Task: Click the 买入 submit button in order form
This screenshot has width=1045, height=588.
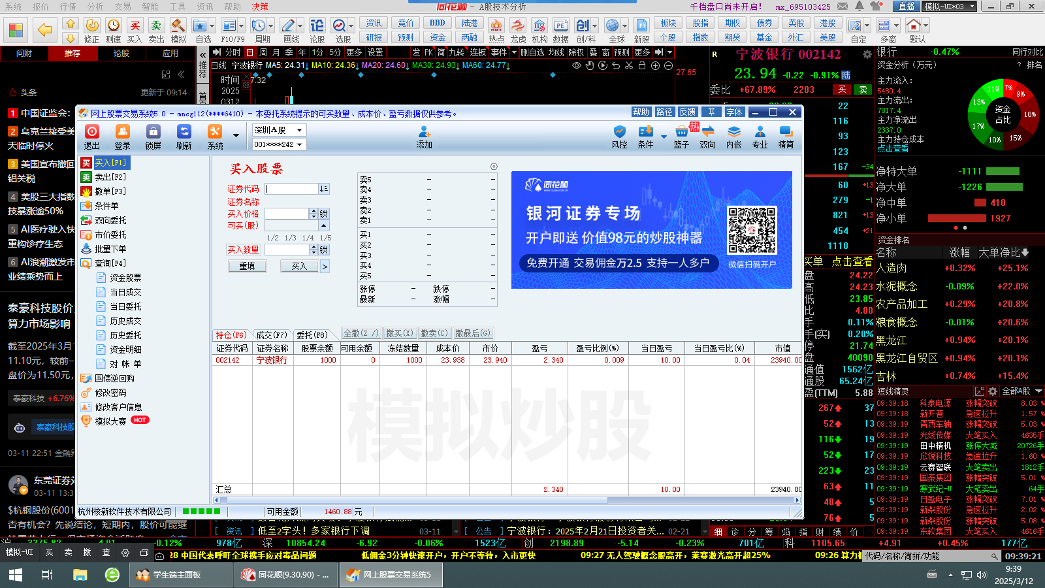Action: click(299, 266)
